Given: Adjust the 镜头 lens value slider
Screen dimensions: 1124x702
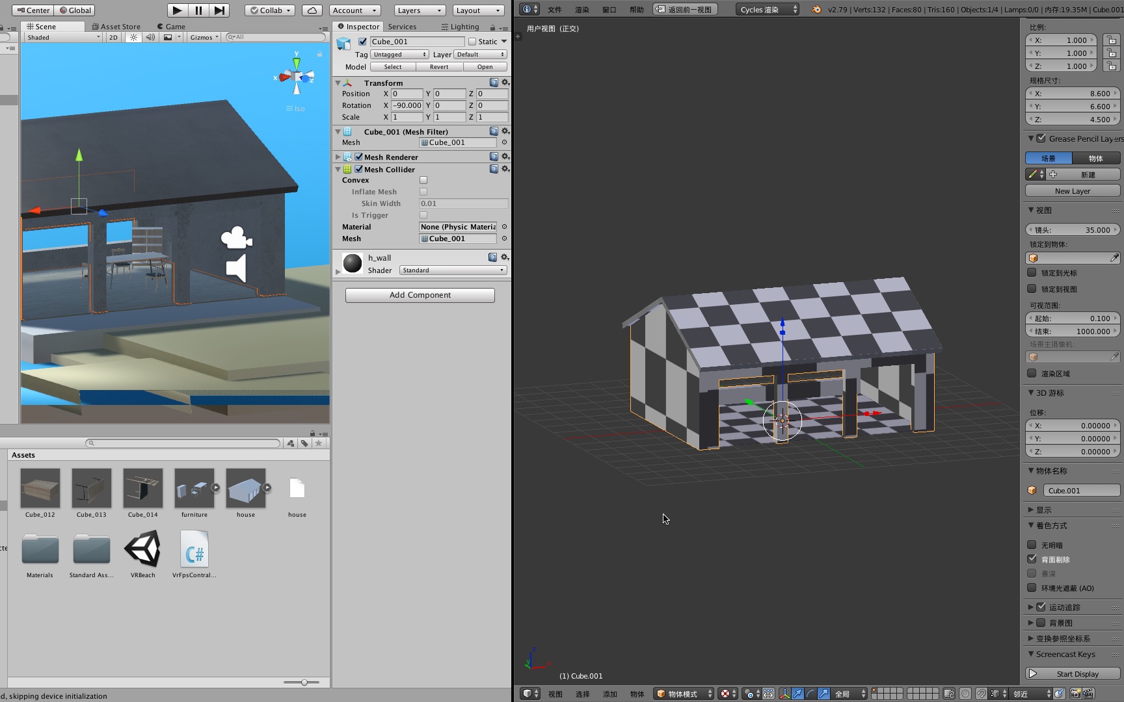Looking at the screenshot, I should click(1072, 229).
